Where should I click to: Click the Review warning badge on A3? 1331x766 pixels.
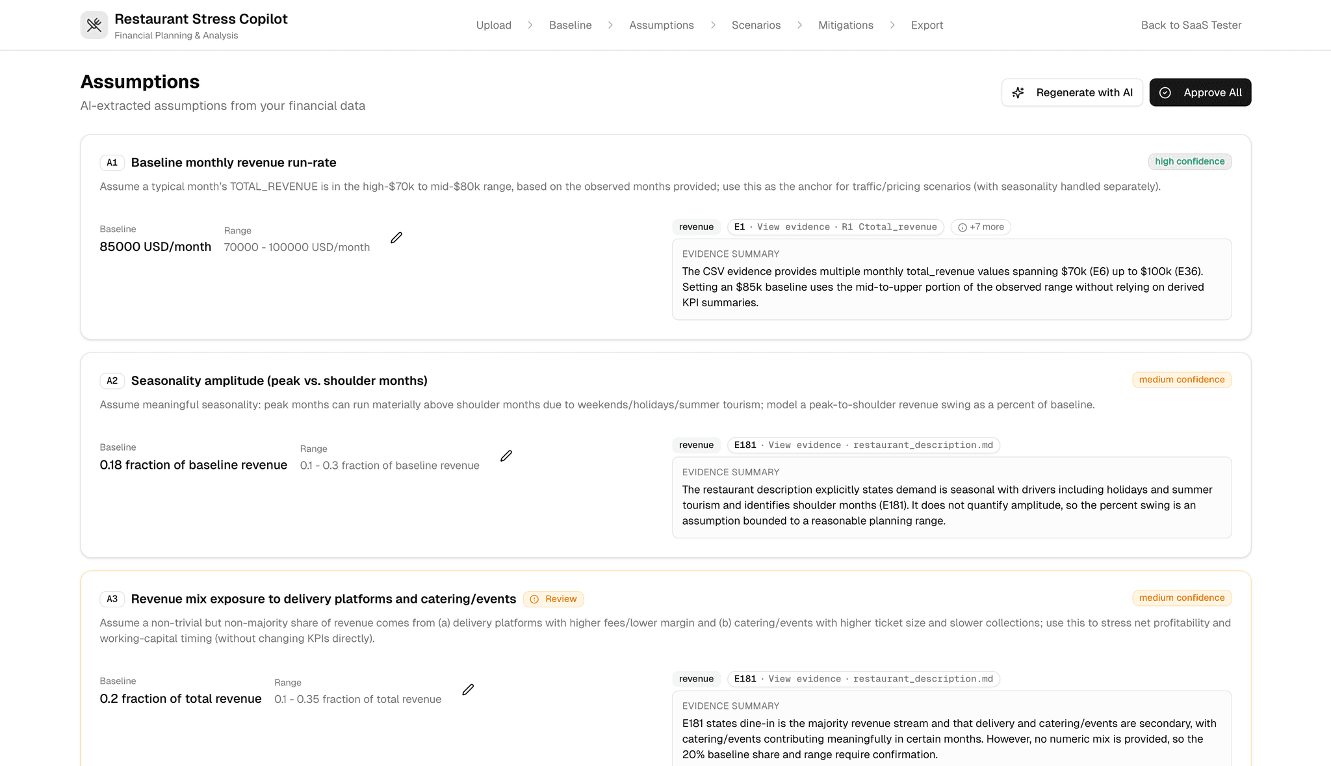pyautogui.click(x=553, y=599)
